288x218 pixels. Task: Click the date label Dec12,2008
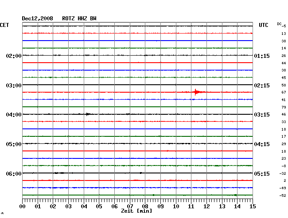point(37,19)
